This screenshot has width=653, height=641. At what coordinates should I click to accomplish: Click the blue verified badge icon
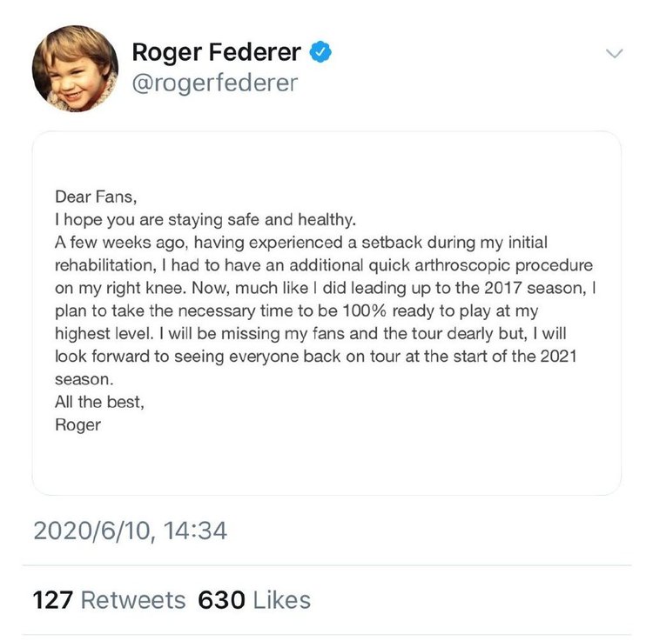[321, 52]
